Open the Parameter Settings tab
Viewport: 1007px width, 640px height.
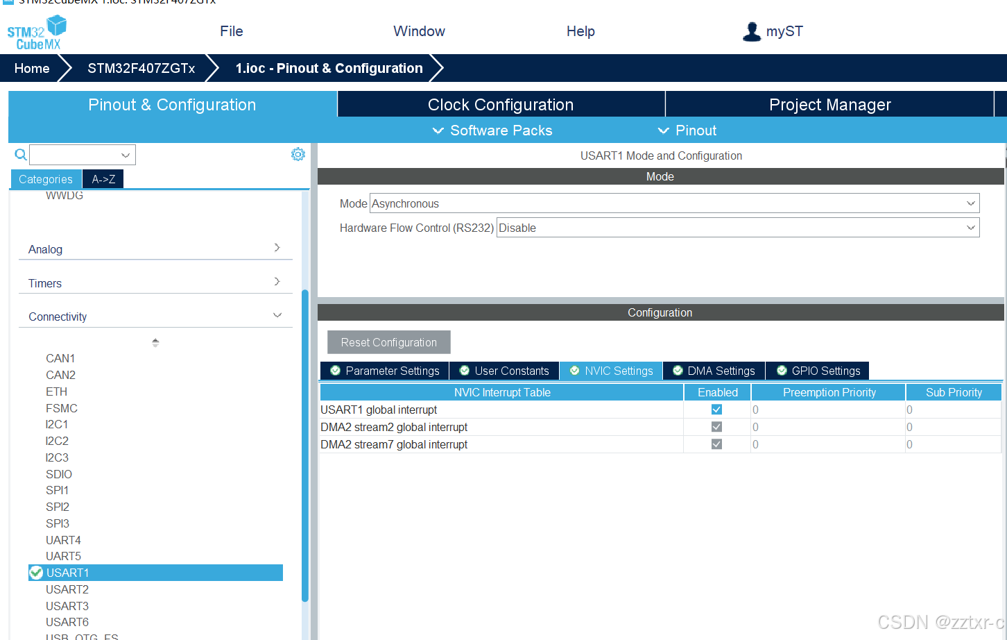[x=385, y=371]
